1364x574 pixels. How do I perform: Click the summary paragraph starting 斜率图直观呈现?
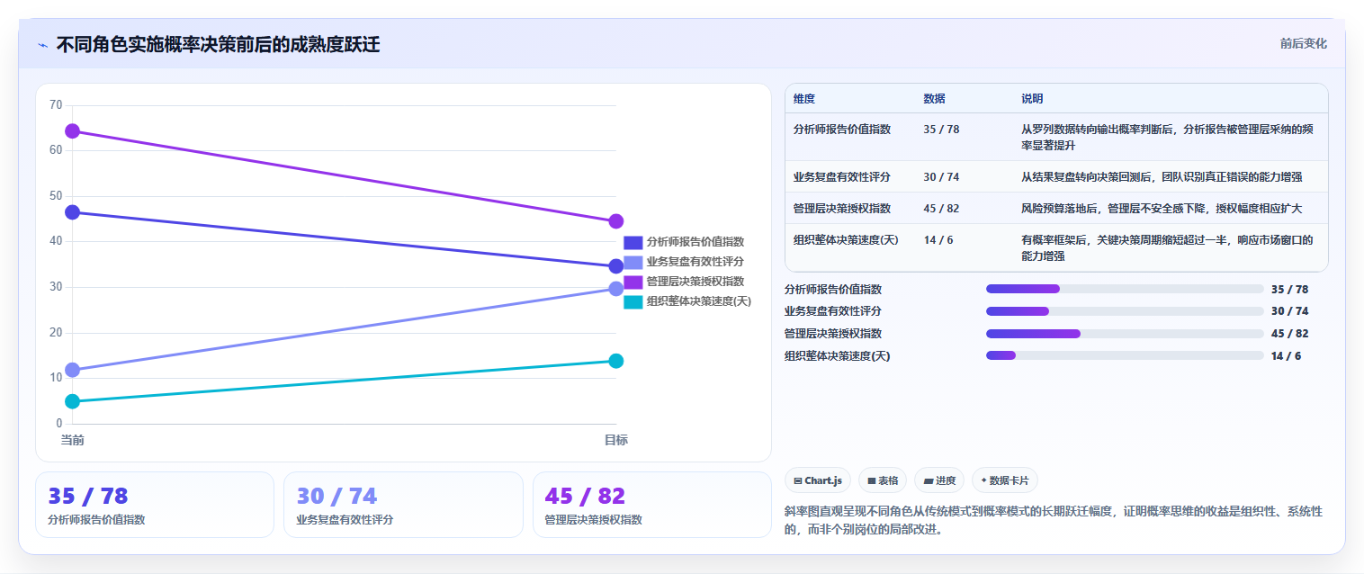[x=1054, y=520]
